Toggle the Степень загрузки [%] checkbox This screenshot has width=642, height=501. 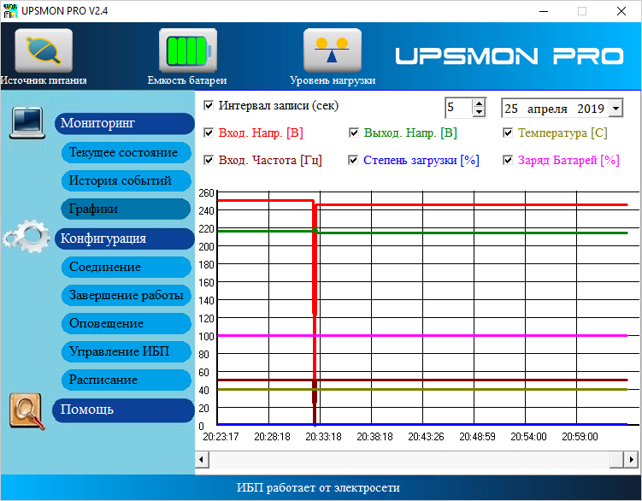pyautogui.click(x=353, y=160)
